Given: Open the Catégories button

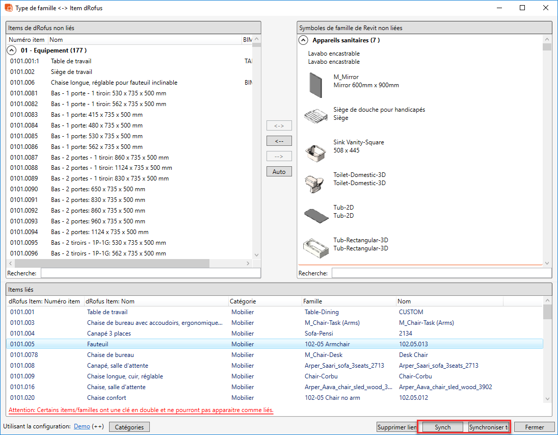Looking at the screenshot, I should [129, 427].
